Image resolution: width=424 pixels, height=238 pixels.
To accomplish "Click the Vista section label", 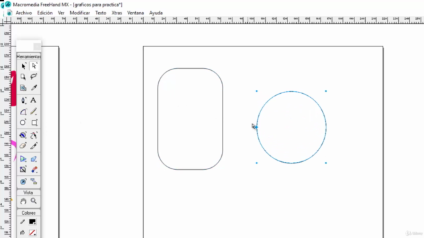I will pos(28,192).
